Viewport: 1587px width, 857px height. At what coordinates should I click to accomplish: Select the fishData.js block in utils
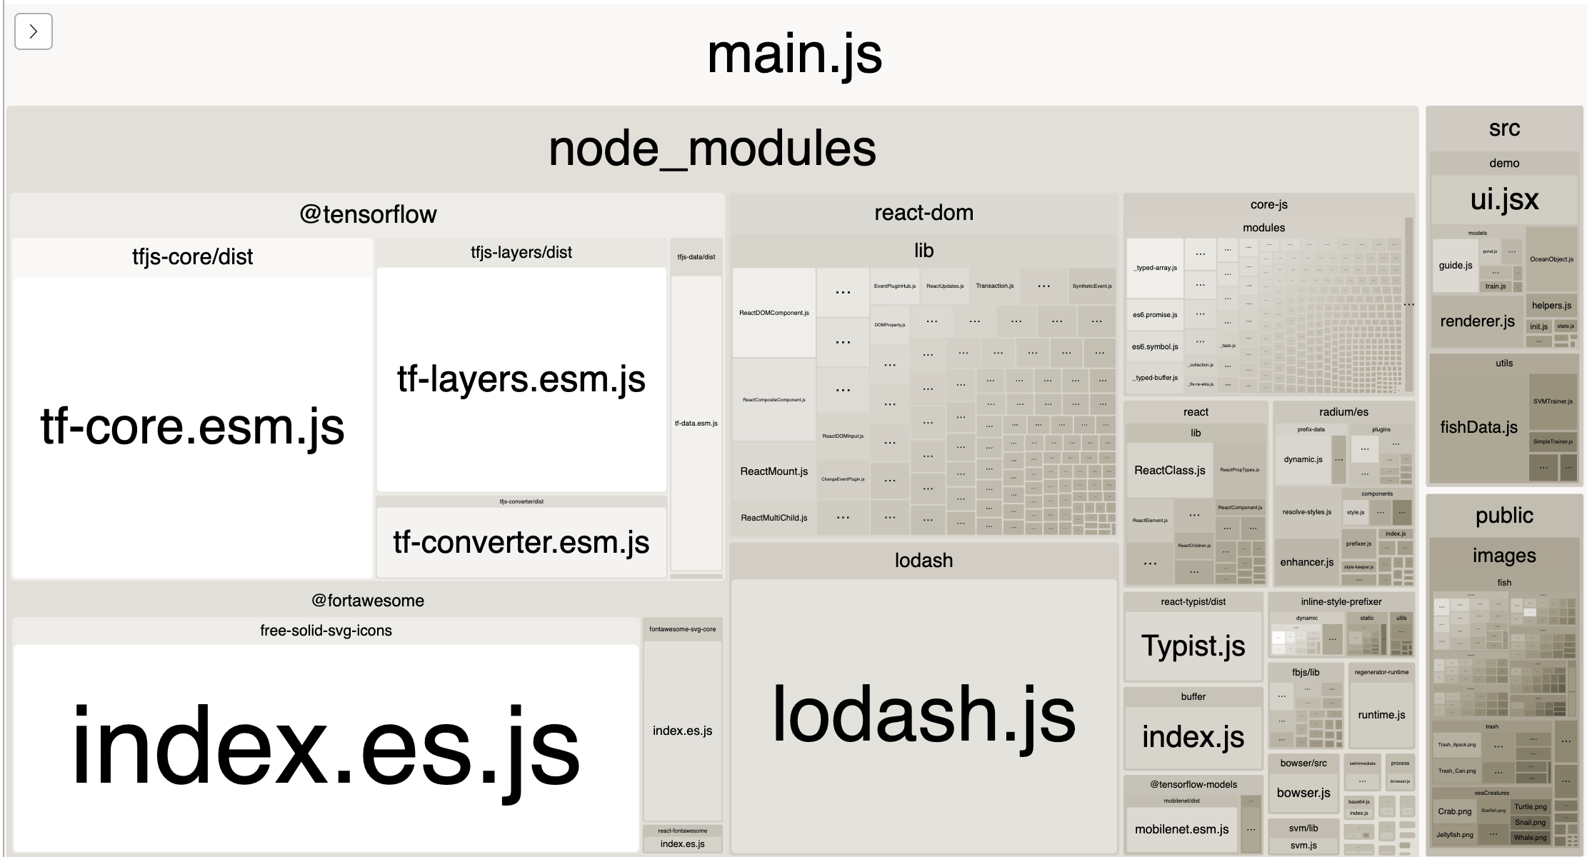1478,427
